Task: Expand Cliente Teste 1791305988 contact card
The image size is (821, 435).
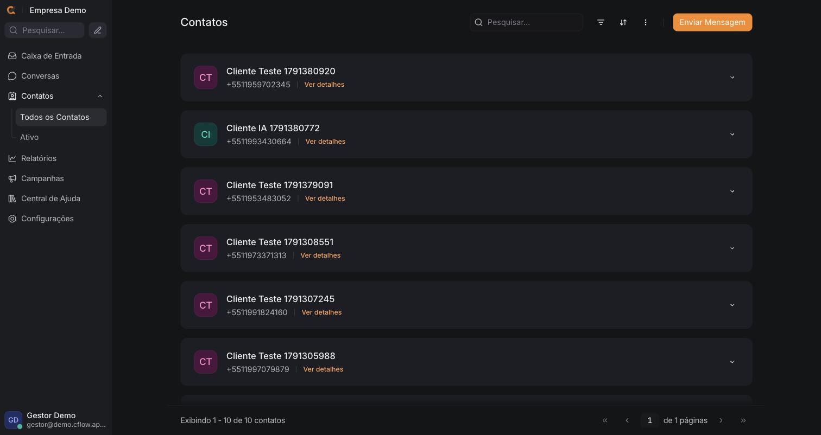Action: (x=732, y=362)
